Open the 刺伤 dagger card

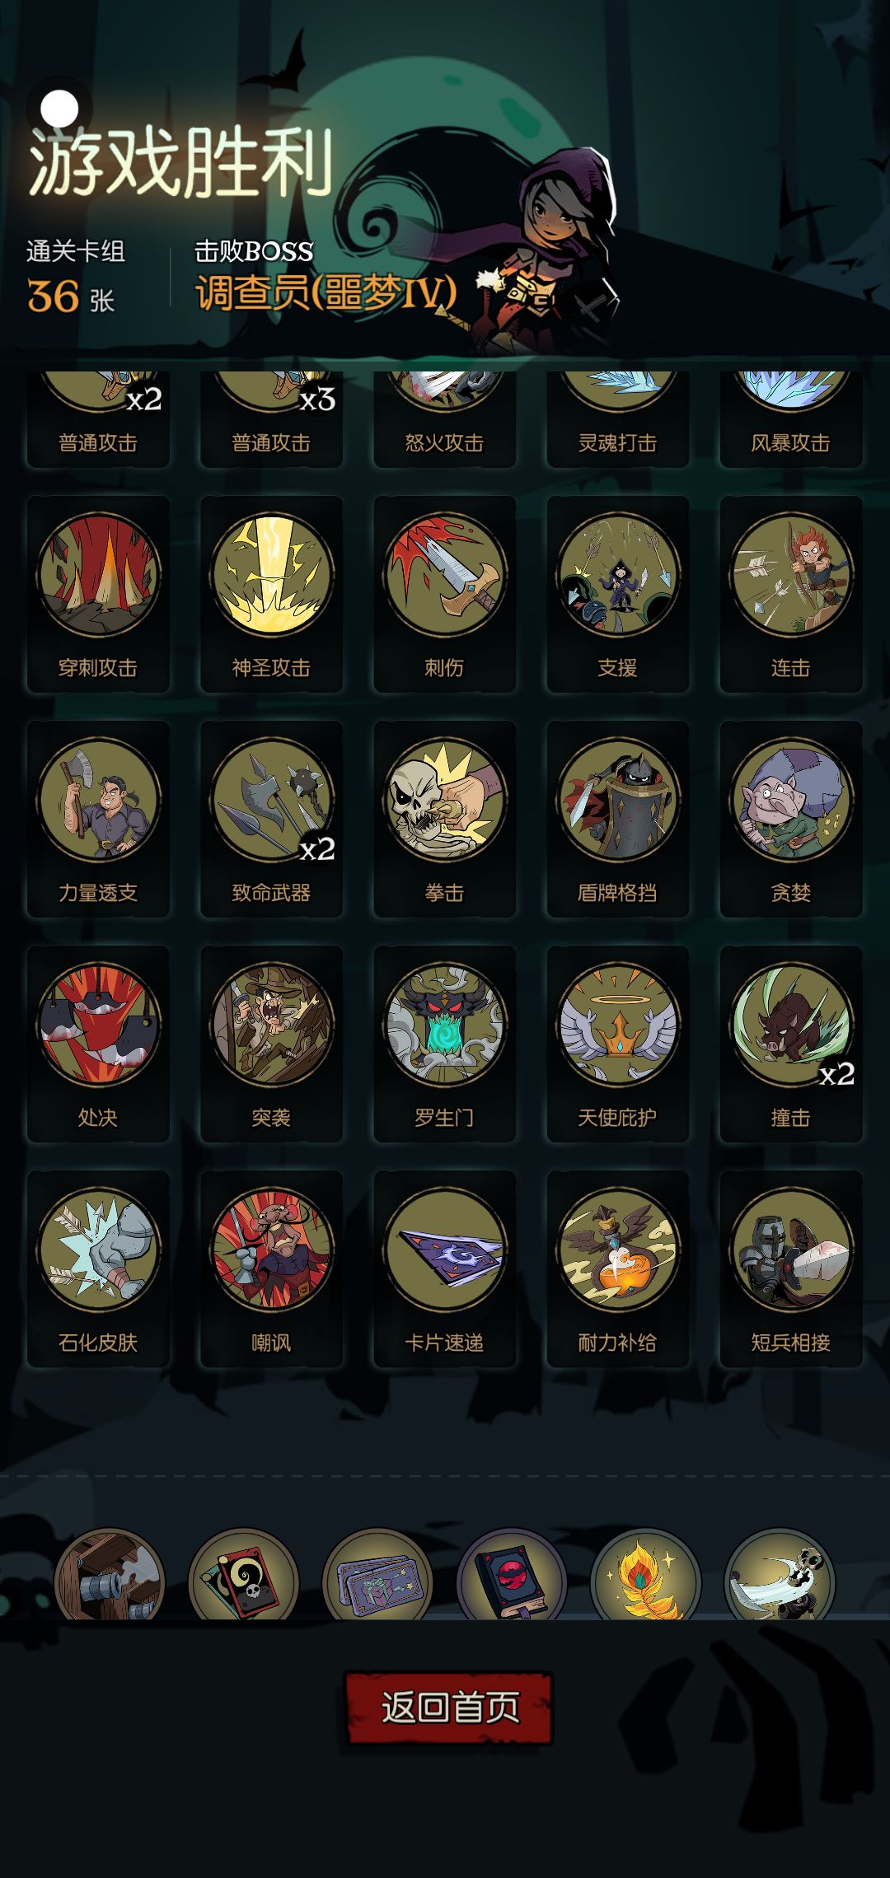444,595
